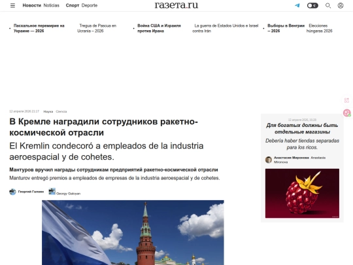Open topic Война США и Израиля против Ирана
This screenshot has height=265, width=353.
coord(159,28)
